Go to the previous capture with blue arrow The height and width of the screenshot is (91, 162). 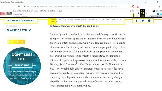[138, 13]
